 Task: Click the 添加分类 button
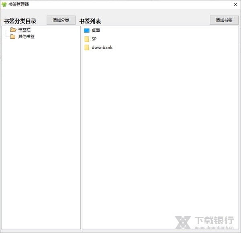tap(61, 20)
